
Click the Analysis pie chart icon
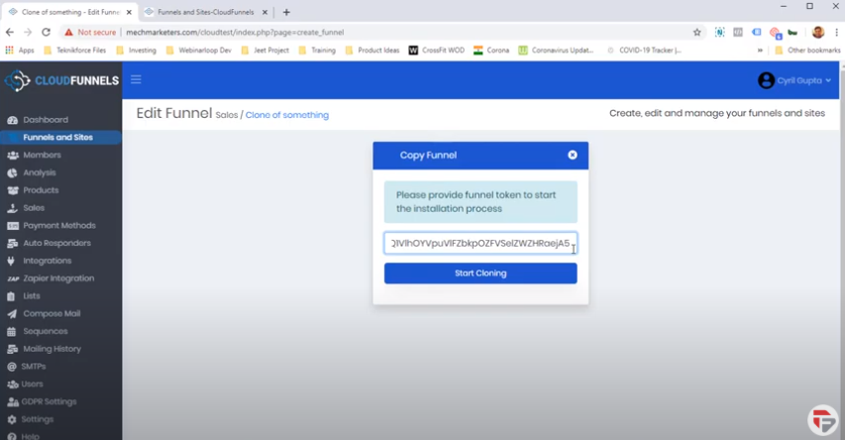pos(12,173)
